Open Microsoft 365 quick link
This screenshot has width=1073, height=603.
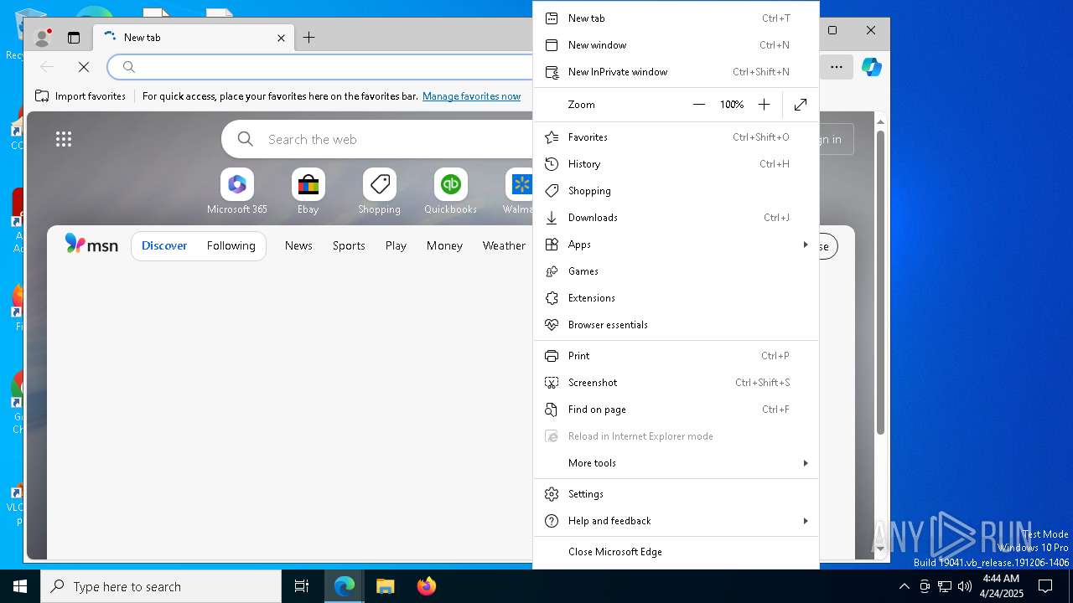237,192
